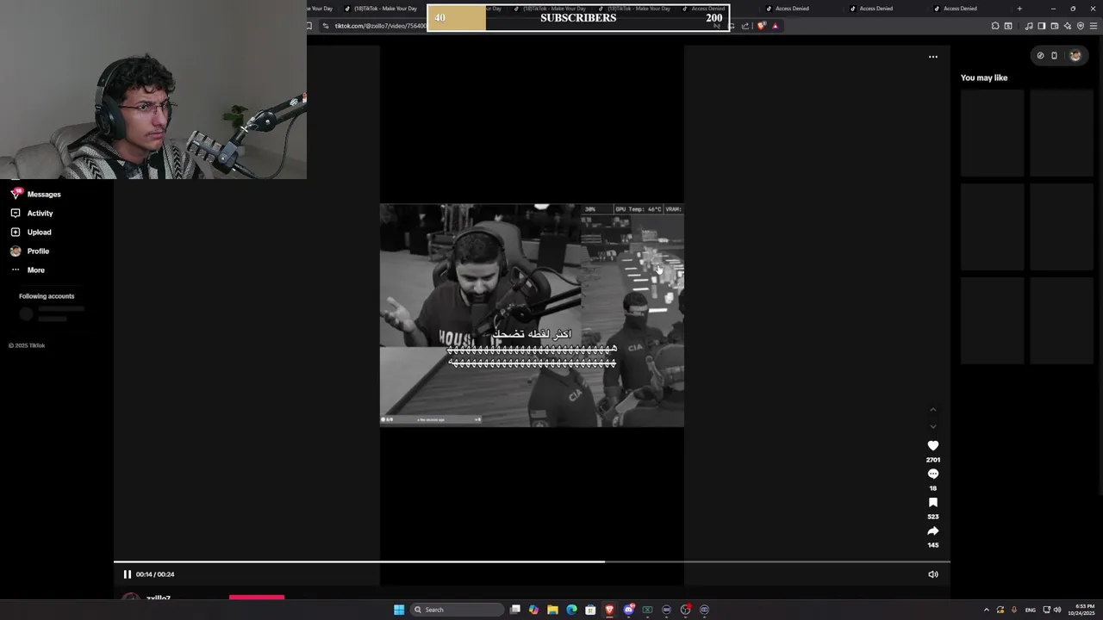Seek within the video progress bar
The image size is (1103, 620).
[x=532, y=561]
